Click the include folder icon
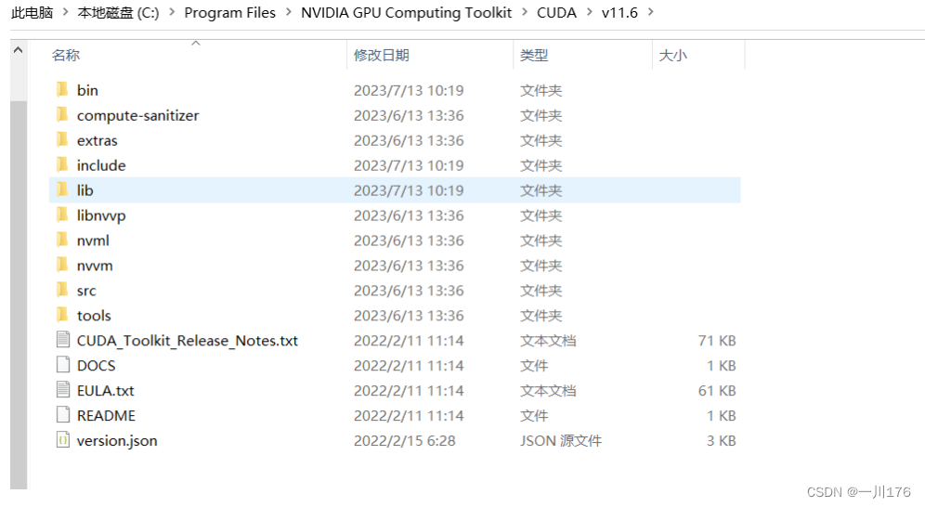Screen dimensions: 925x507 [x=62, y=164]
